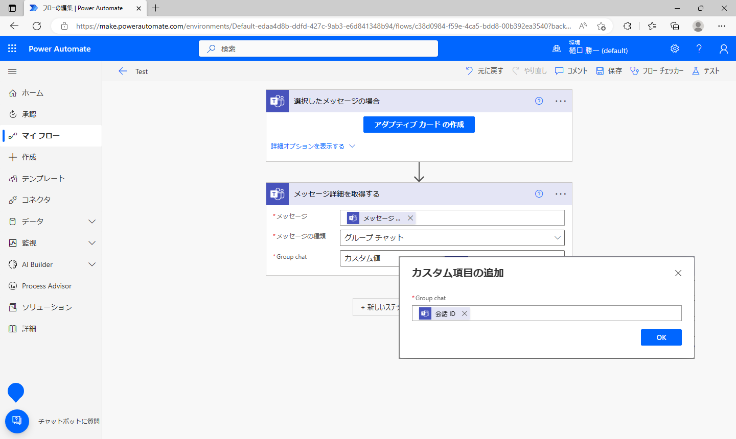Image resolution: width=736 pixels, height=439 pixels.
Task: Open the ellipsis menu of 選択したメッセージの場合
Action: click(561, 101)
